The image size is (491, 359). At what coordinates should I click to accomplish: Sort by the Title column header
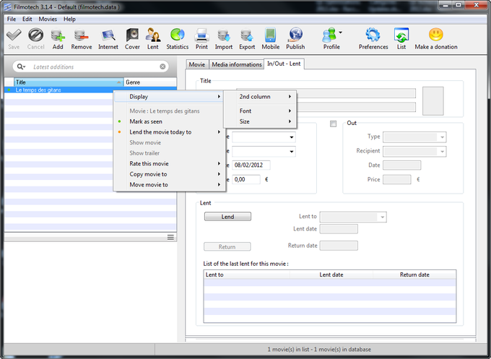pyautogui.click(x=69, y=82)
